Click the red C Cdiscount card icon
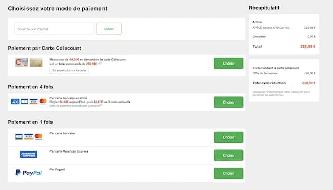 (21, 62)
